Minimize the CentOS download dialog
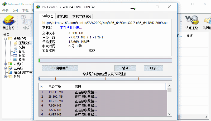The height and width of the screenshot is (121, 211). 145,7
